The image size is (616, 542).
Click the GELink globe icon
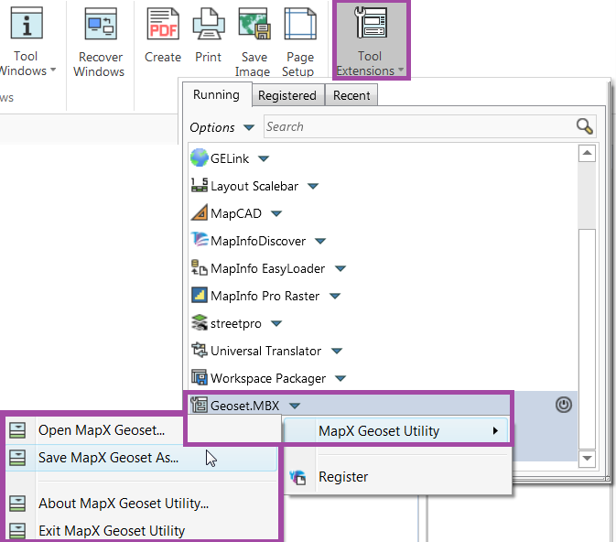tap(200, 158)
